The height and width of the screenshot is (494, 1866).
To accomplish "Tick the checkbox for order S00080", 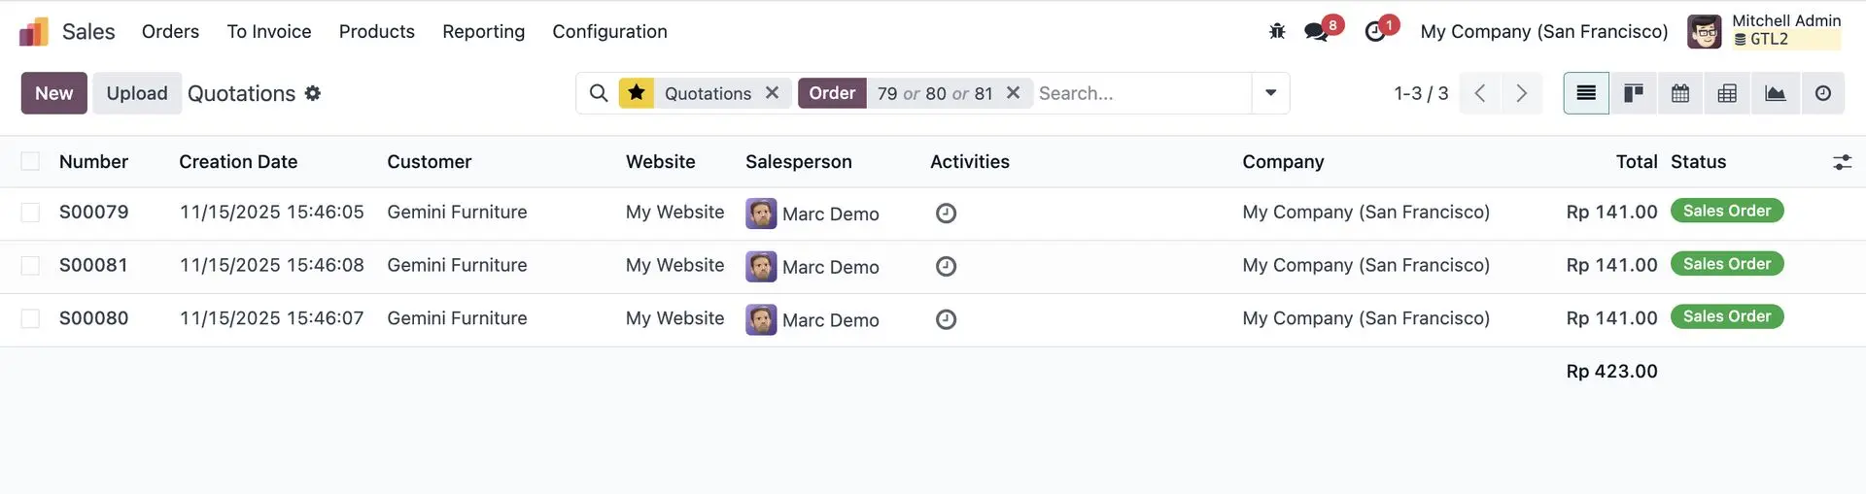I will point(31,318).
